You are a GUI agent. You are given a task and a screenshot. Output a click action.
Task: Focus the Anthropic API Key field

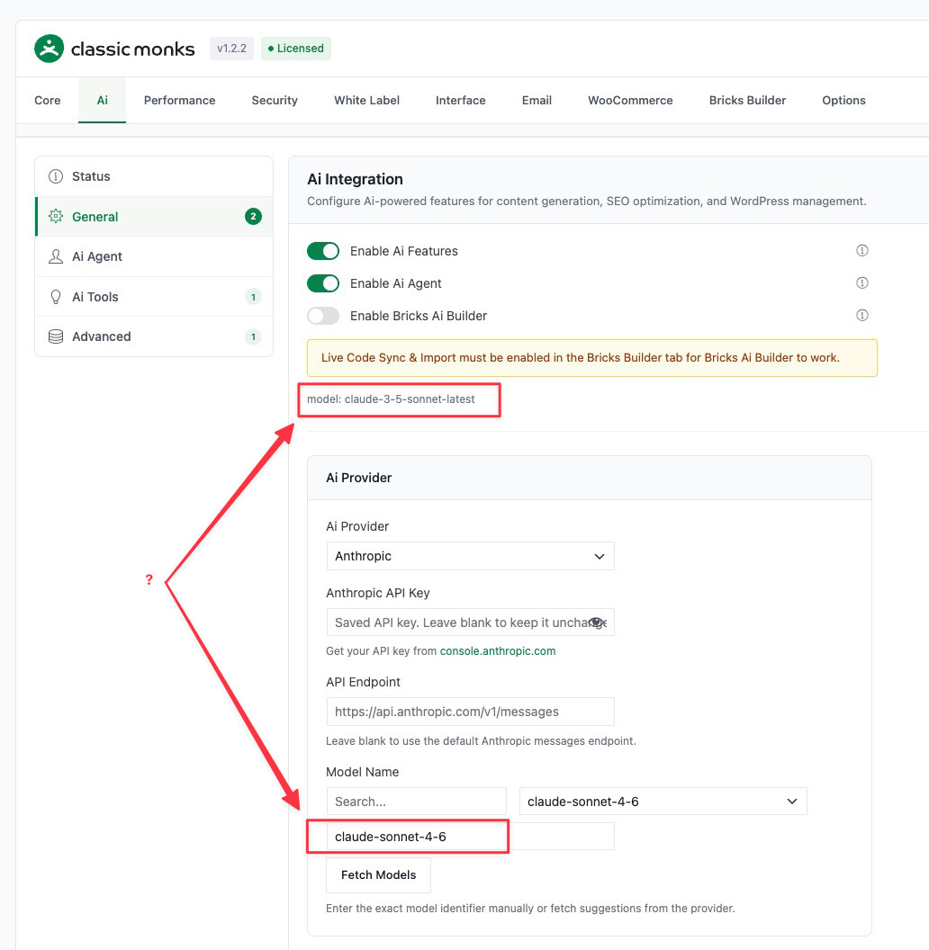pyautogui.click(x=471, y=623)
